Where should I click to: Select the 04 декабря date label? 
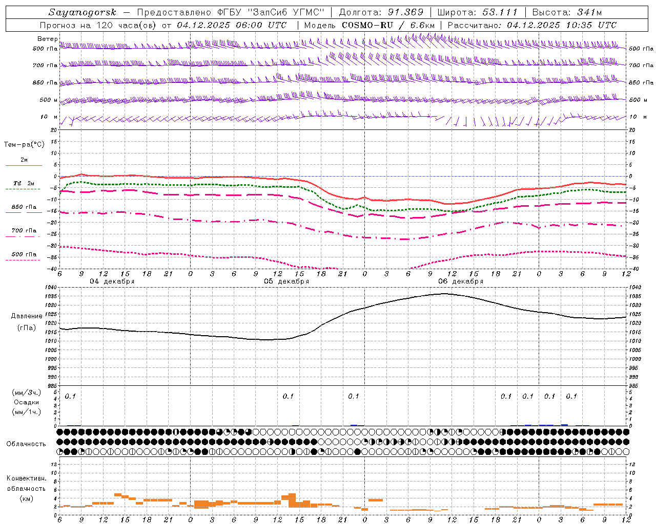click(112, 281)
